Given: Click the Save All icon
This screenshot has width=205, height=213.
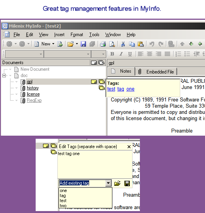Looking at the screenshot, I should [92, 44].
